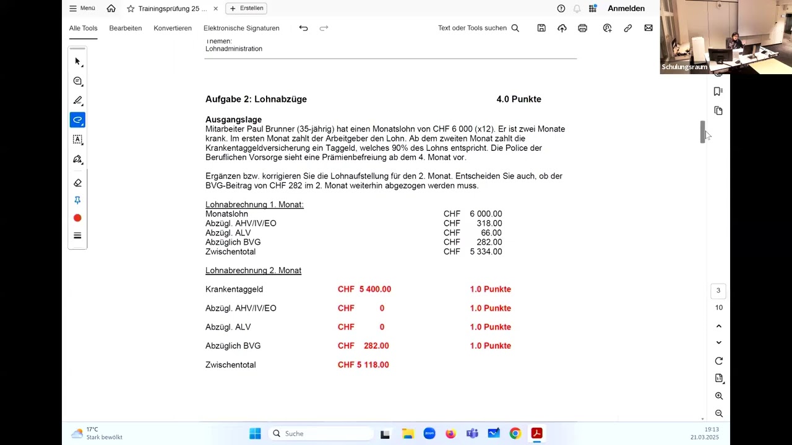The image size is (792, 445).
Task: Print the document
Action: pyautogui.click(x=582, y=28)
